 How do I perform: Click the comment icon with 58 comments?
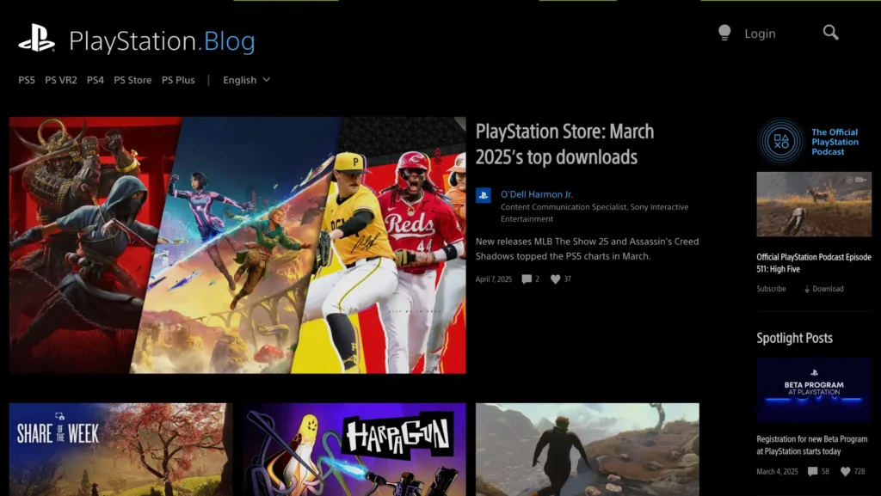[812, 472]
